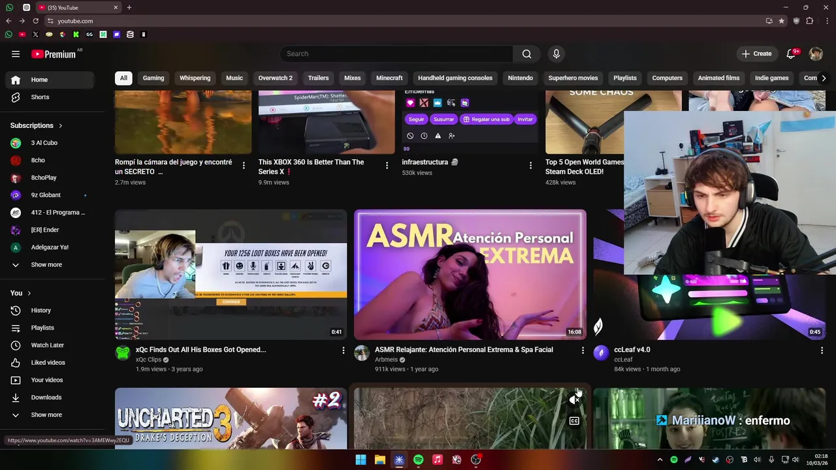Open the notifications bell

[x=791, y=54]
